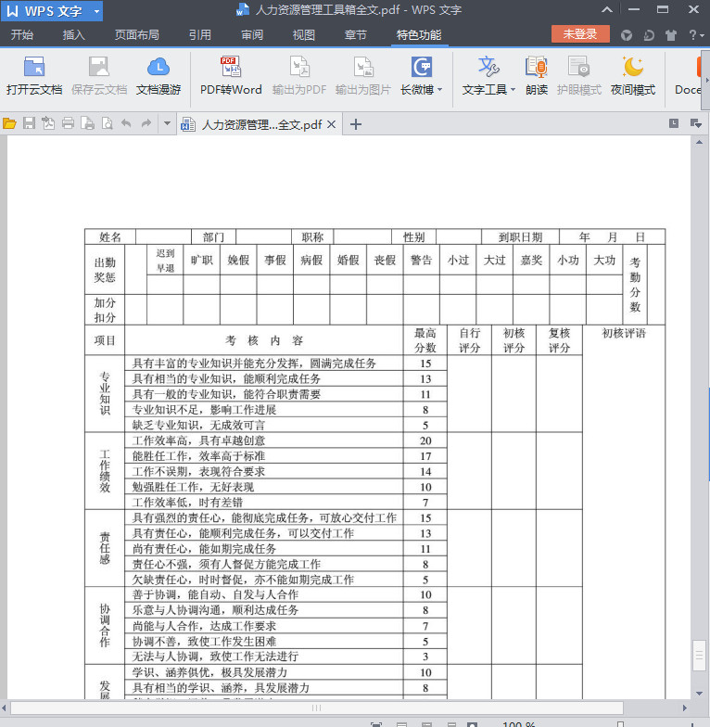Click the printer icon in quick toolbar

69,123
